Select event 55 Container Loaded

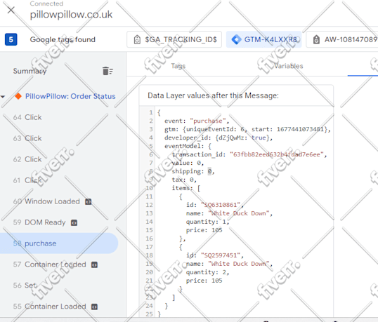pyautogui.click(x=49, y=306)
